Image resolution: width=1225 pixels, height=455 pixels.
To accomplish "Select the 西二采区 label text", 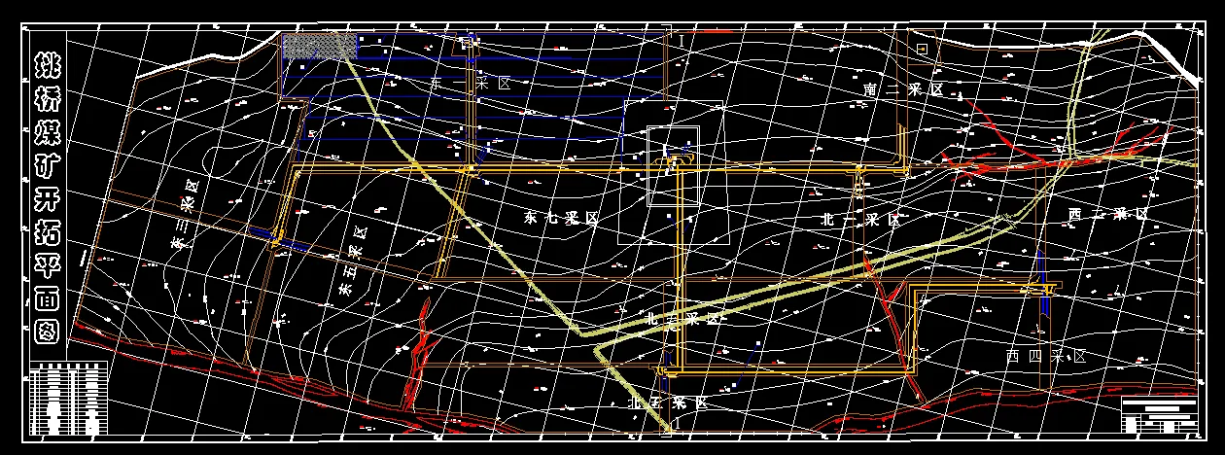I will coord(1108,213).
